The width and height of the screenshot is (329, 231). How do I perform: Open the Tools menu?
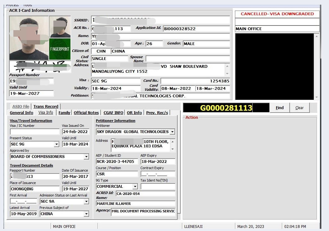(x=28, y=5)
